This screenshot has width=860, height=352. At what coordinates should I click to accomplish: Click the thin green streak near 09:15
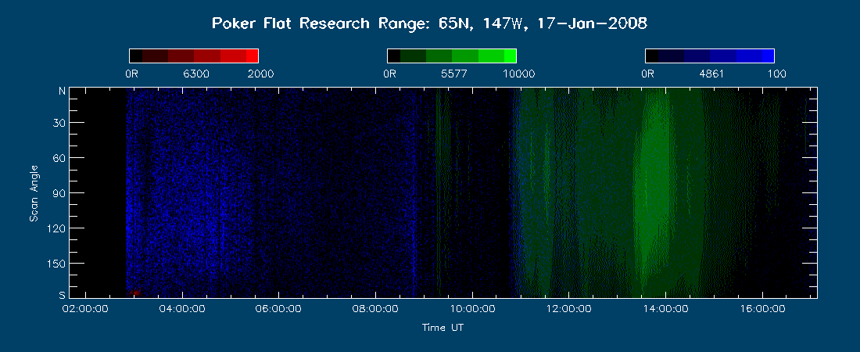pyautogui.click(x=438, y=192)
